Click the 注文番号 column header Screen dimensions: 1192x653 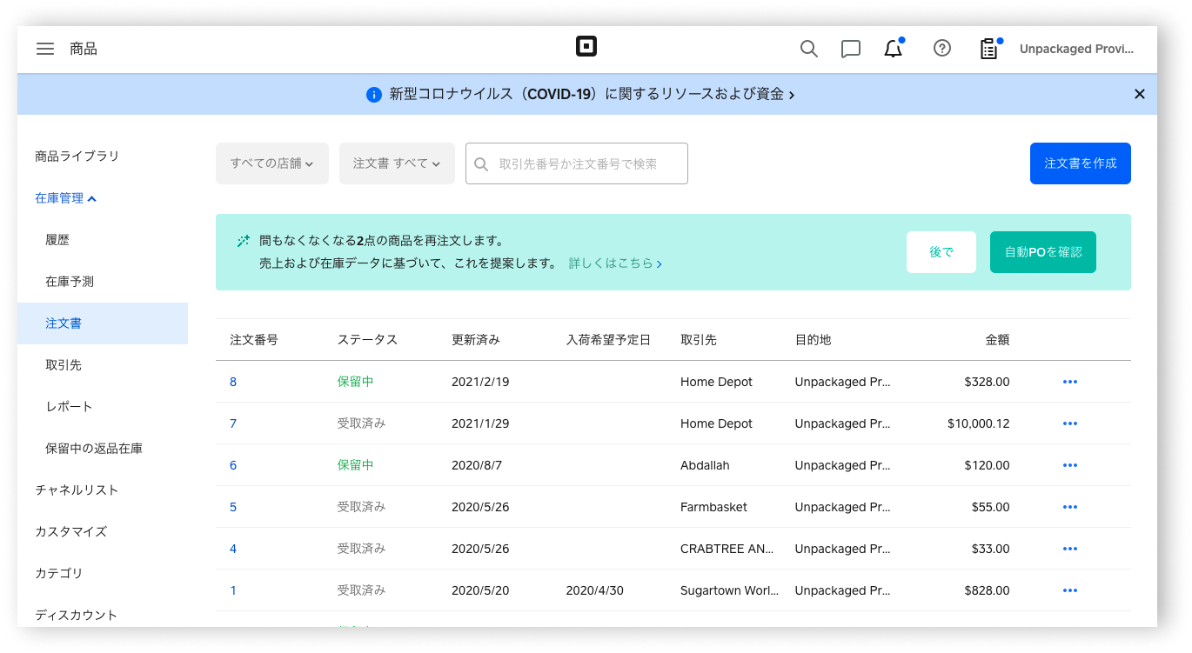tap(254, 340)
